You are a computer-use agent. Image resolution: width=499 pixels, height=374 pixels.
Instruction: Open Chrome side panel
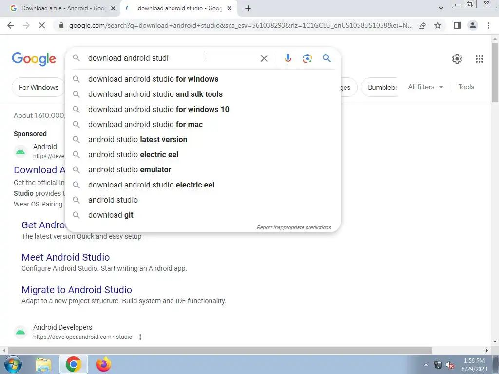tap(457, 25)
